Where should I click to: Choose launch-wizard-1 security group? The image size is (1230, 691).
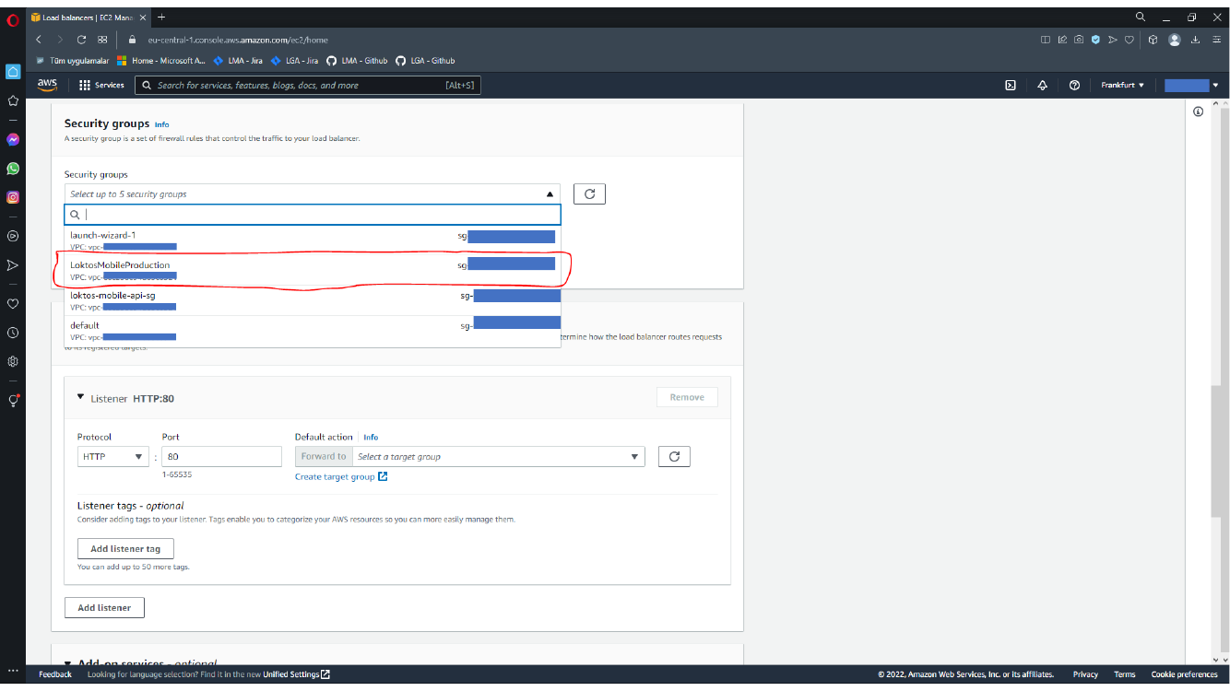coord(313,240)
